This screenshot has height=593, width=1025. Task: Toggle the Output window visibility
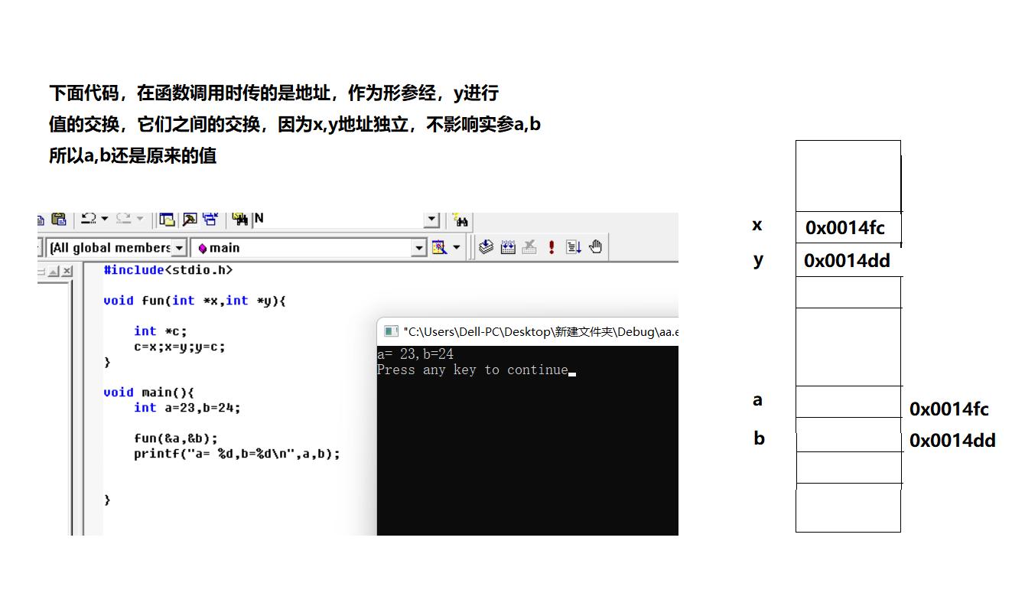coord(187,220)
